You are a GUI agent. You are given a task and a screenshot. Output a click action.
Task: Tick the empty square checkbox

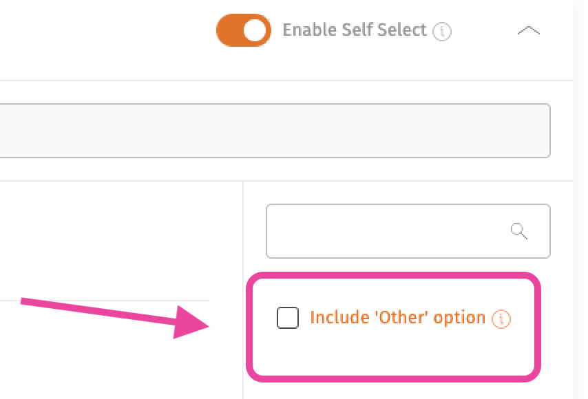288,318
